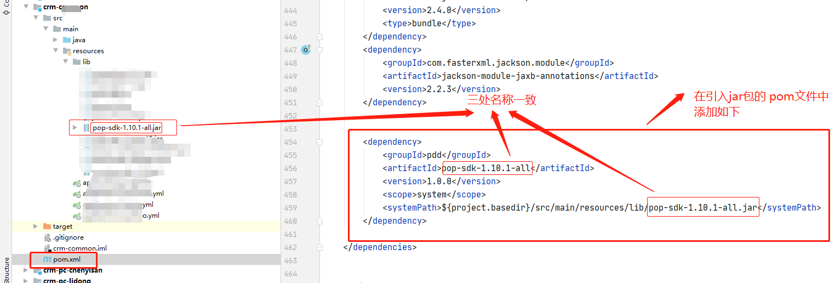Image resolution: width=835 pixels, height=283 pixels.
Task: Open the Structure tool window tab
Action: click(x=7, y=269)
